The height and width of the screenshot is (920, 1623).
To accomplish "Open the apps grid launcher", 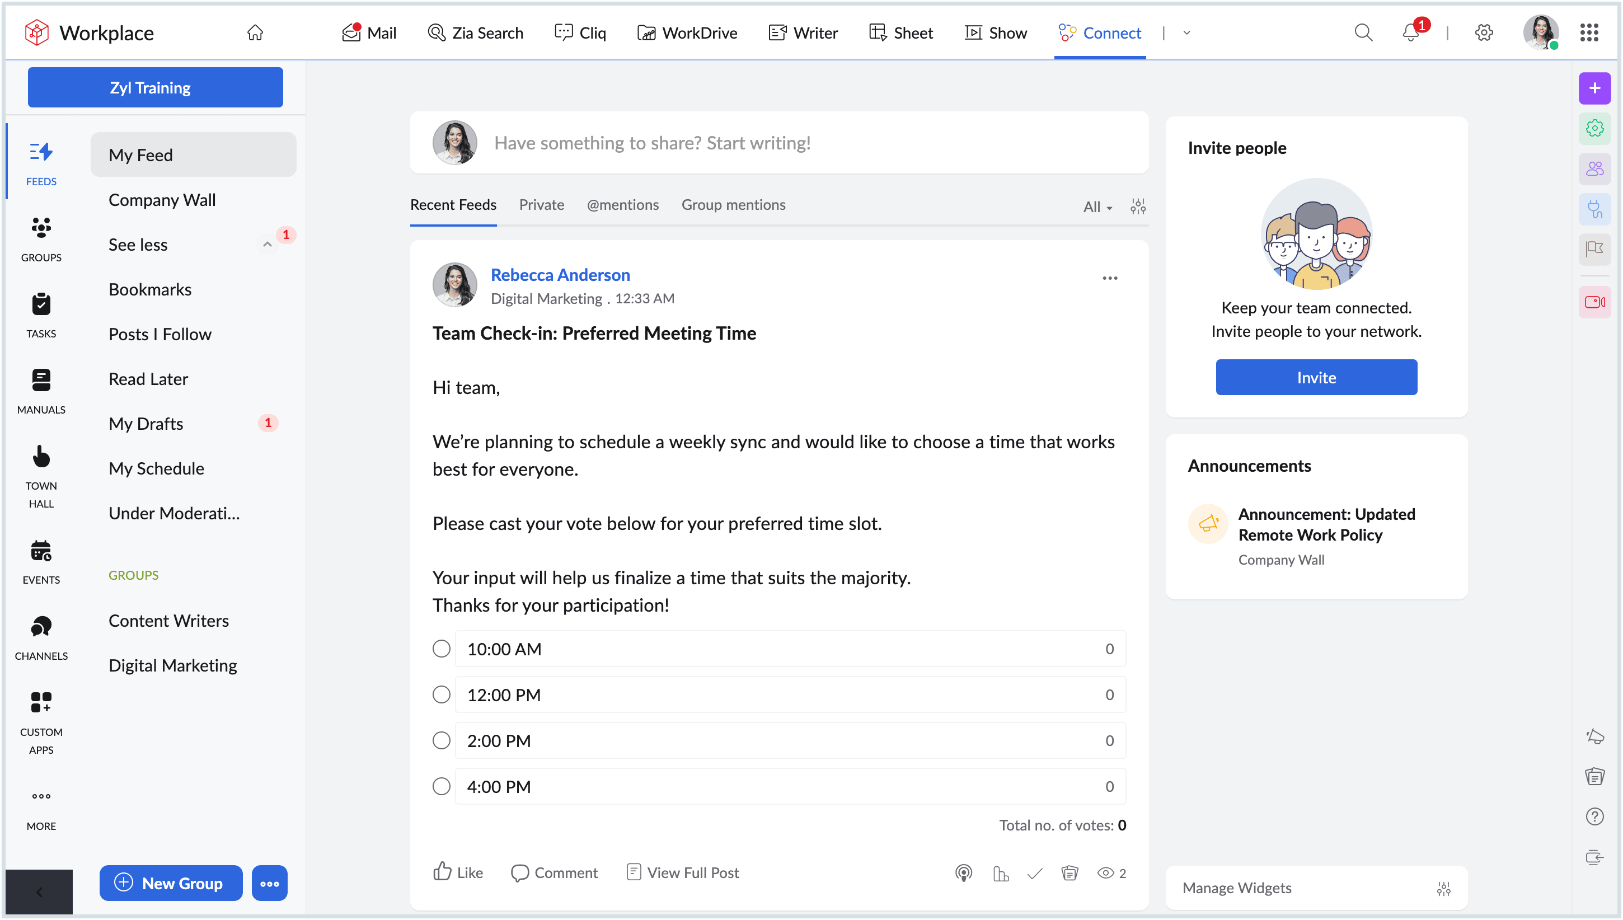I will (1589, 32).
